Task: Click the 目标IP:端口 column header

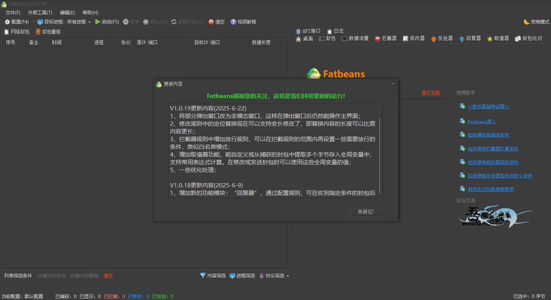Action: pos(220,42)
